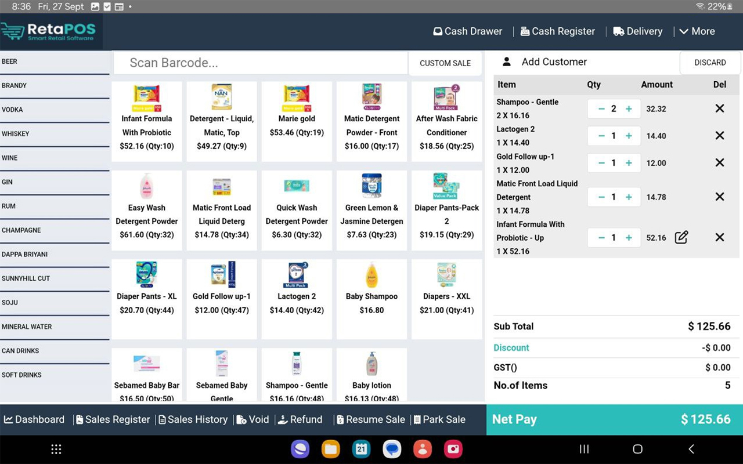The height and width of the screenshot is (464, 743).
Task: Open the files folder app in the dock
Action: point(331,449)
